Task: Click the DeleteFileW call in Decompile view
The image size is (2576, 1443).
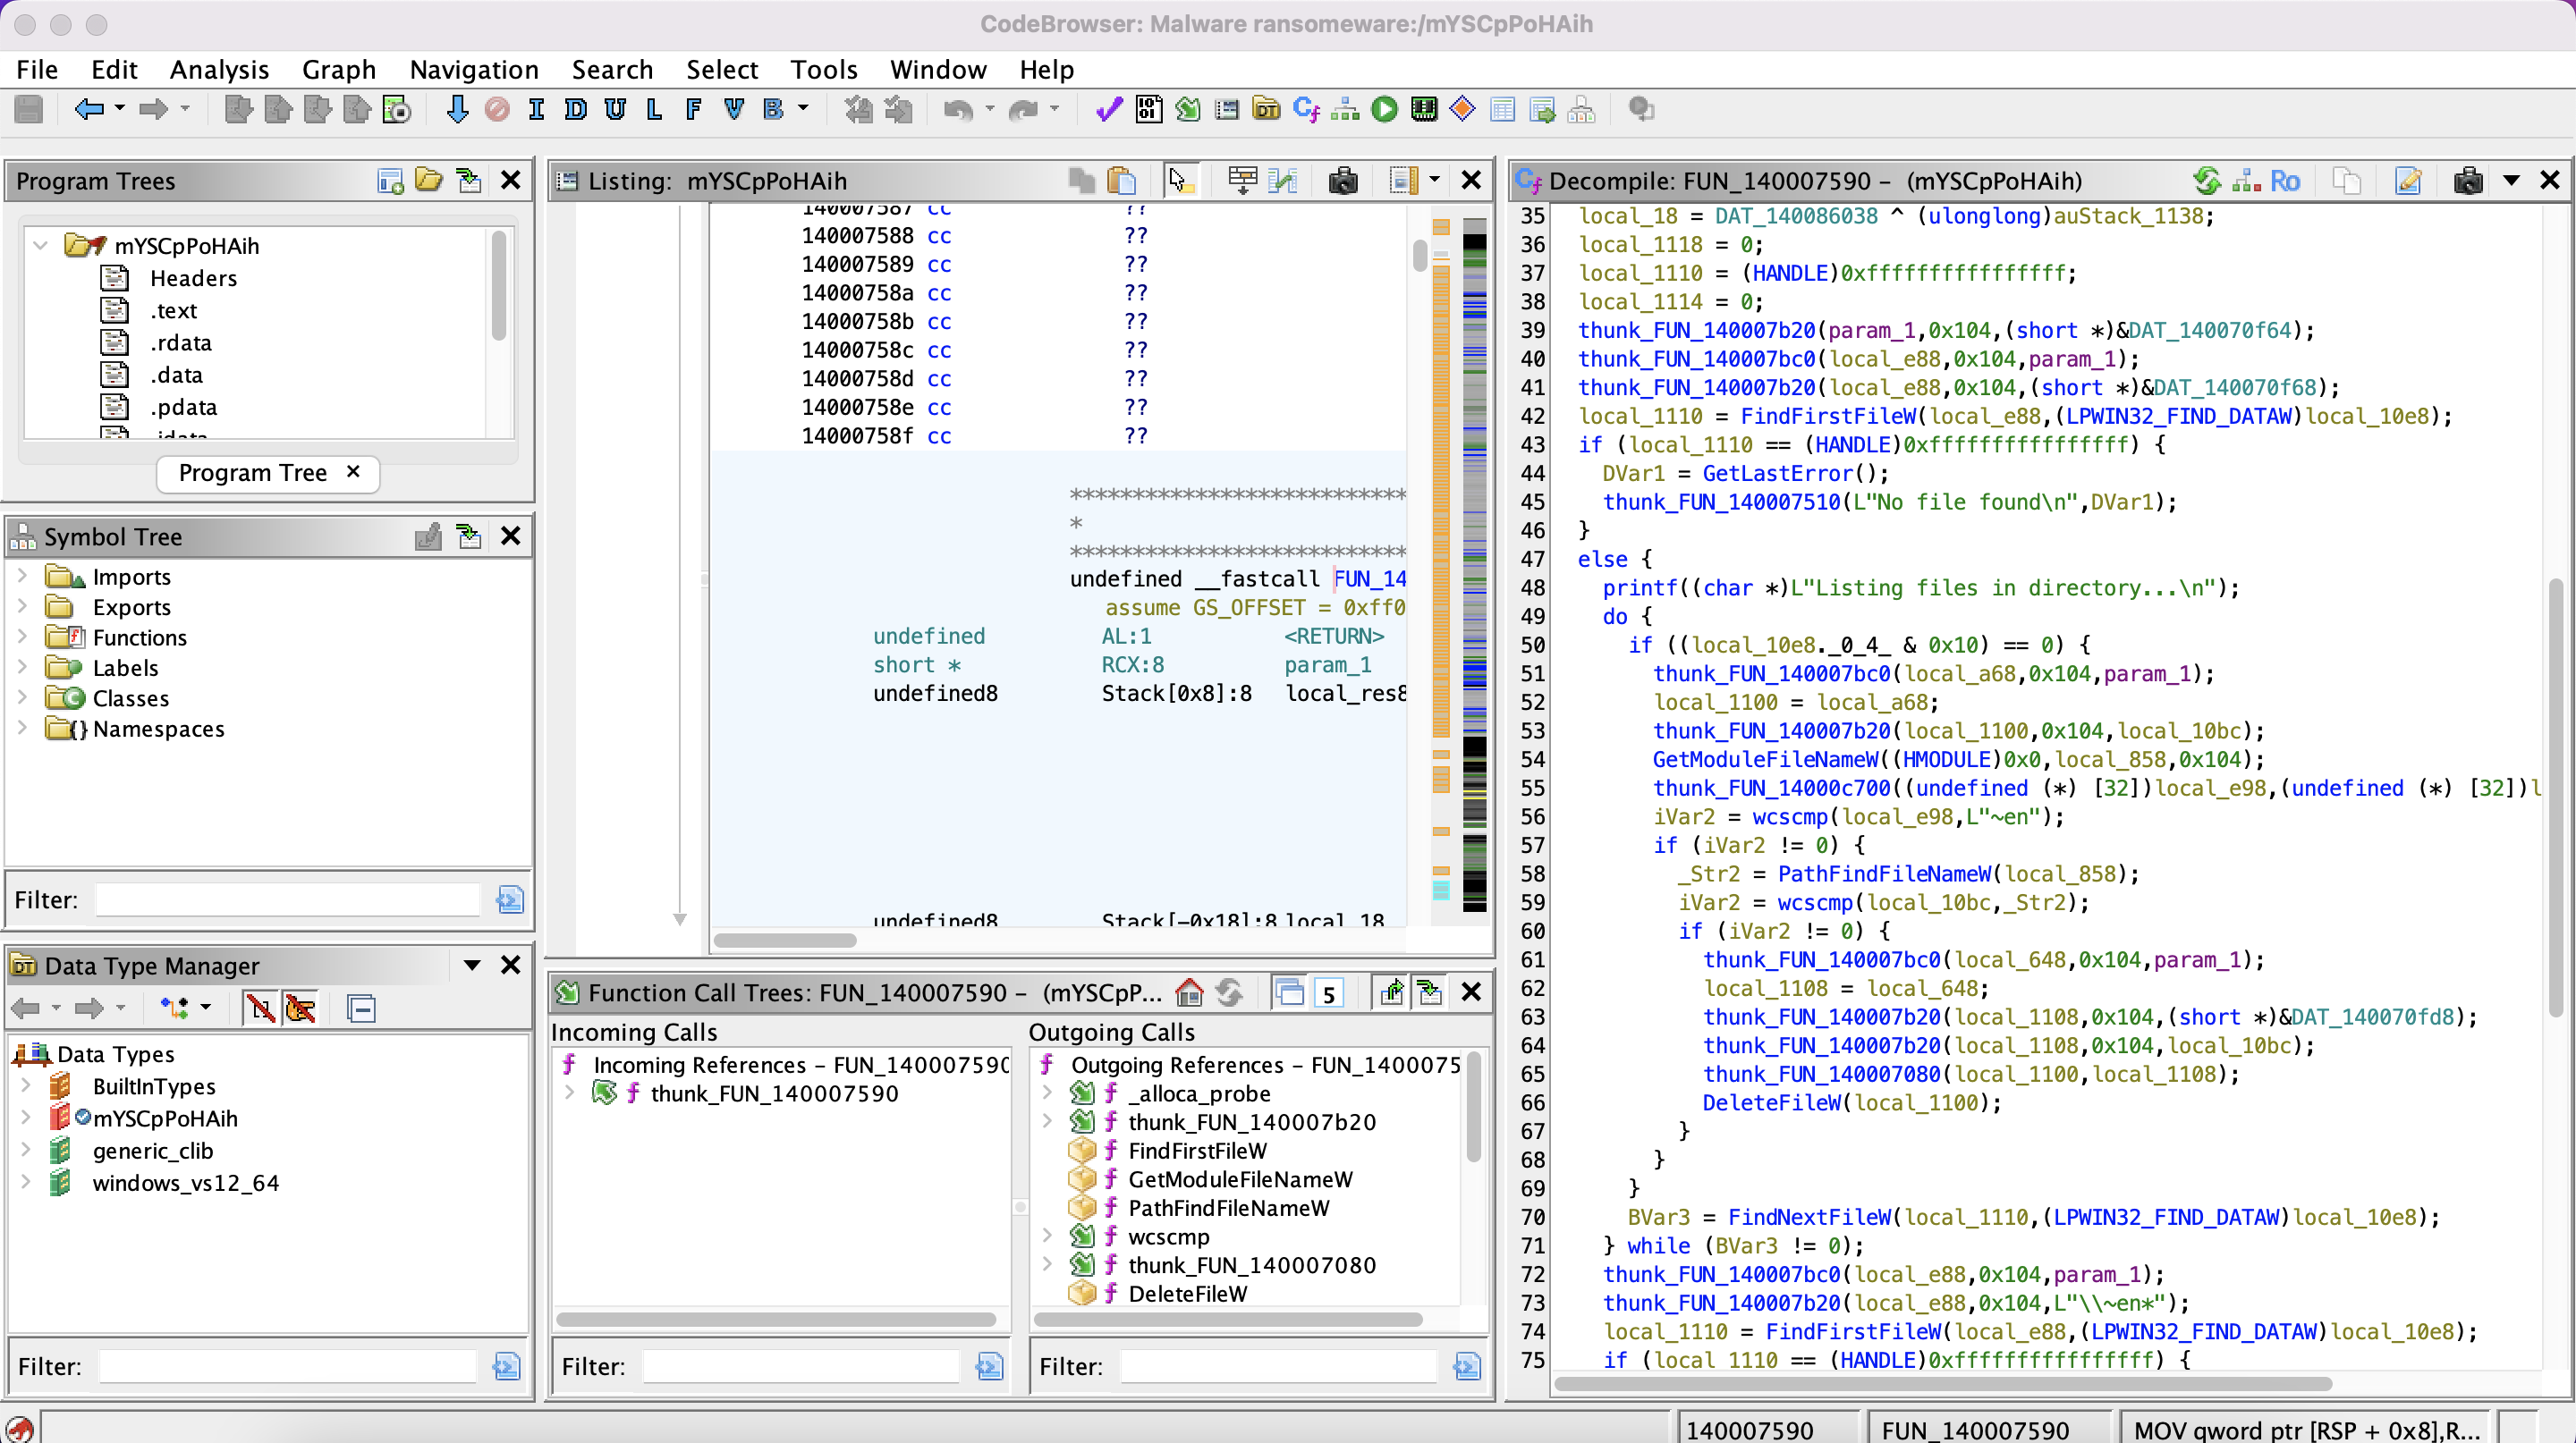Action: 1771,1103
